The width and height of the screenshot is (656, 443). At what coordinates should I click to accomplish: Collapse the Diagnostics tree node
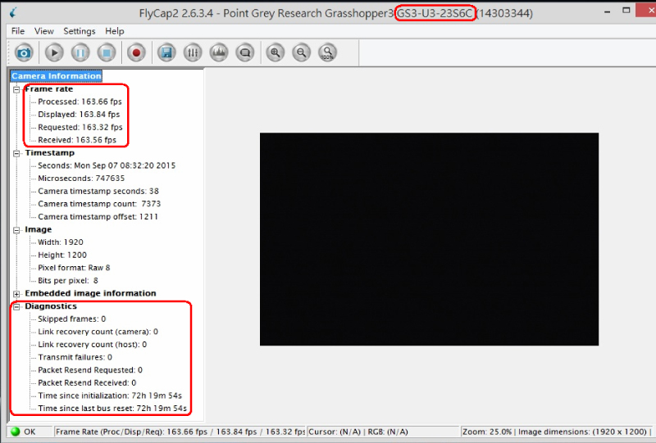pos(17,306)
